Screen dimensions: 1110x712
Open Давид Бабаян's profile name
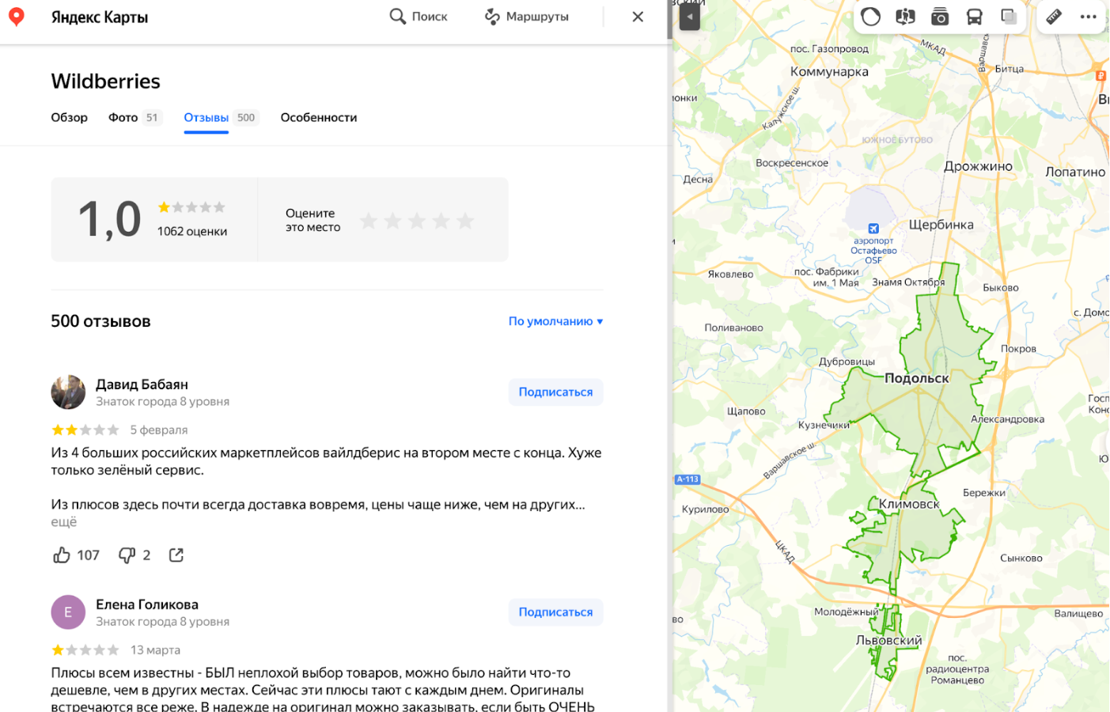point(142,384)
